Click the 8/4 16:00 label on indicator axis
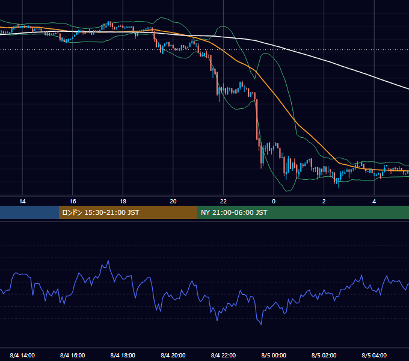 tap(73, 356)
